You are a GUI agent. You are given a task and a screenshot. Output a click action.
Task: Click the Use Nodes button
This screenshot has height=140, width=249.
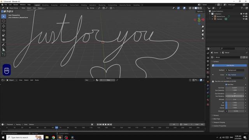coord(230,65)
